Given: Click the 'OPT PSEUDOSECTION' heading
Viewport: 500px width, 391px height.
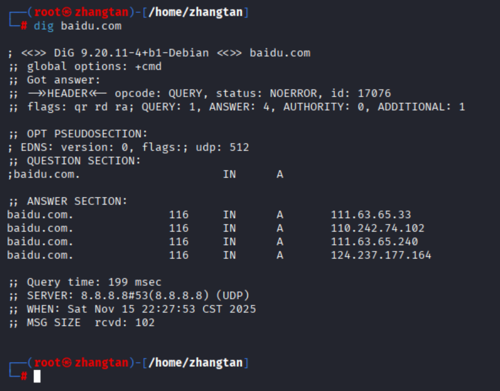Looking at the screenshot, I should [x=87, y=134].
